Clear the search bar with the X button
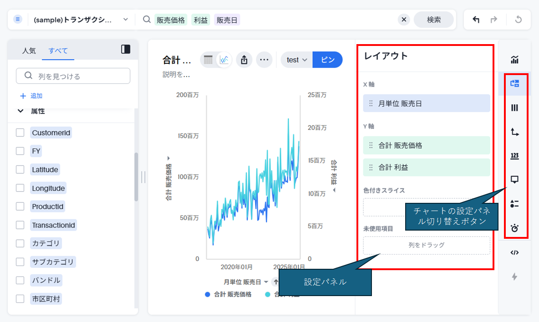The width and height of the screenshot is (539, 322). 403,20
